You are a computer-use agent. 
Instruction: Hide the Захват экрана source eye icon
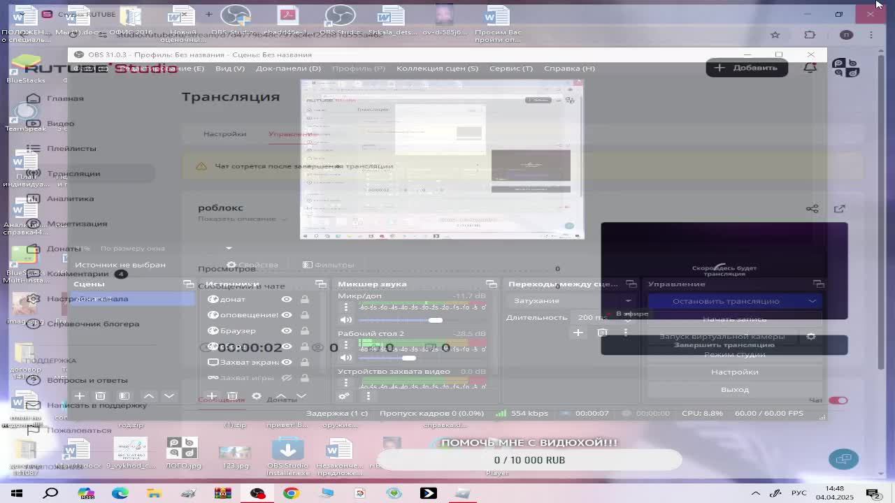pyautogui.click(x=287, y=362)
